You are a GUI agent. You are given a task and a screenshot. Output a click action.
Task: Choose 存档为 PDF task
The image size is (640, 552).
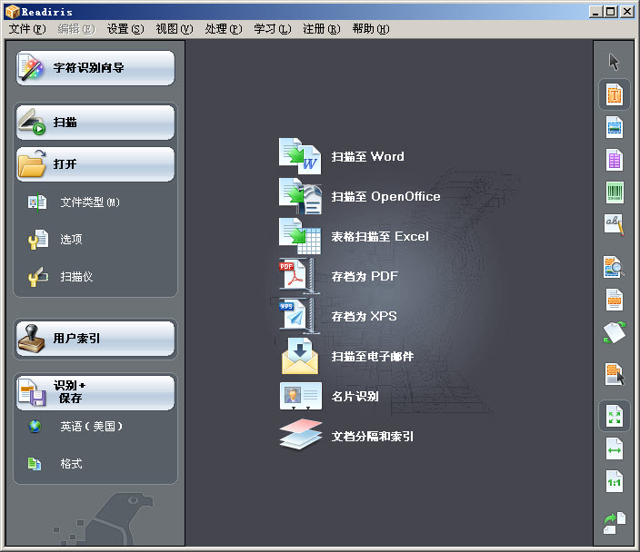[338, 276]
